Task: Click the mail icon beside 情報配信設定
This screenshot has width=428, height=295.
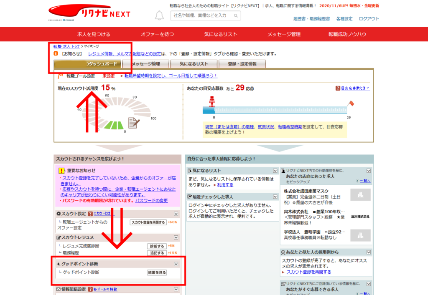Action: tap(59, 289)
